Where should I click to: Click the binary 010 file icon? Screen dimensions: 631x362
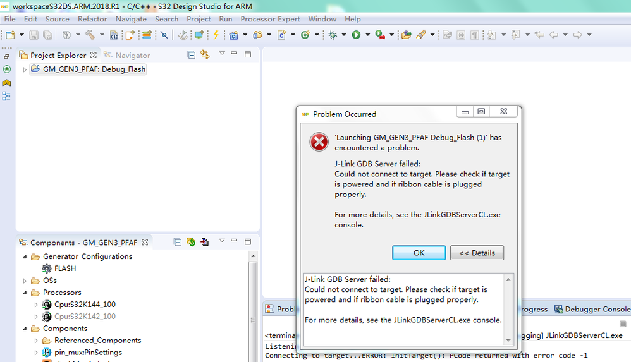point(114,35)
